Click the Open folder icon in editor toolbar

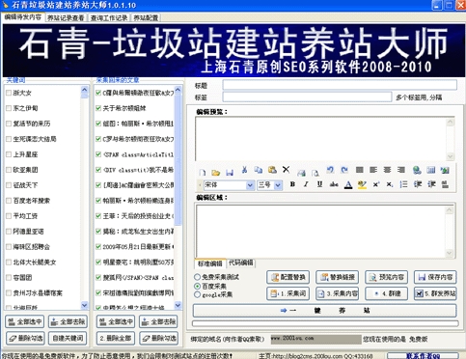tap(216, 173)
